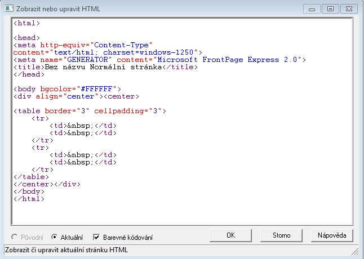Click the table border="3" cellpadding line

[90, 111]
